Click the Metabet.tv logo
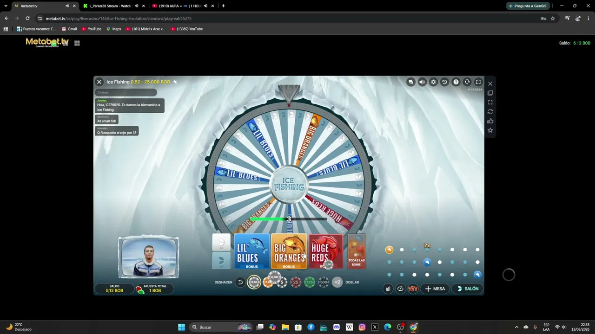This screenshot has width=595, height=334. click(x=47, y=43)
